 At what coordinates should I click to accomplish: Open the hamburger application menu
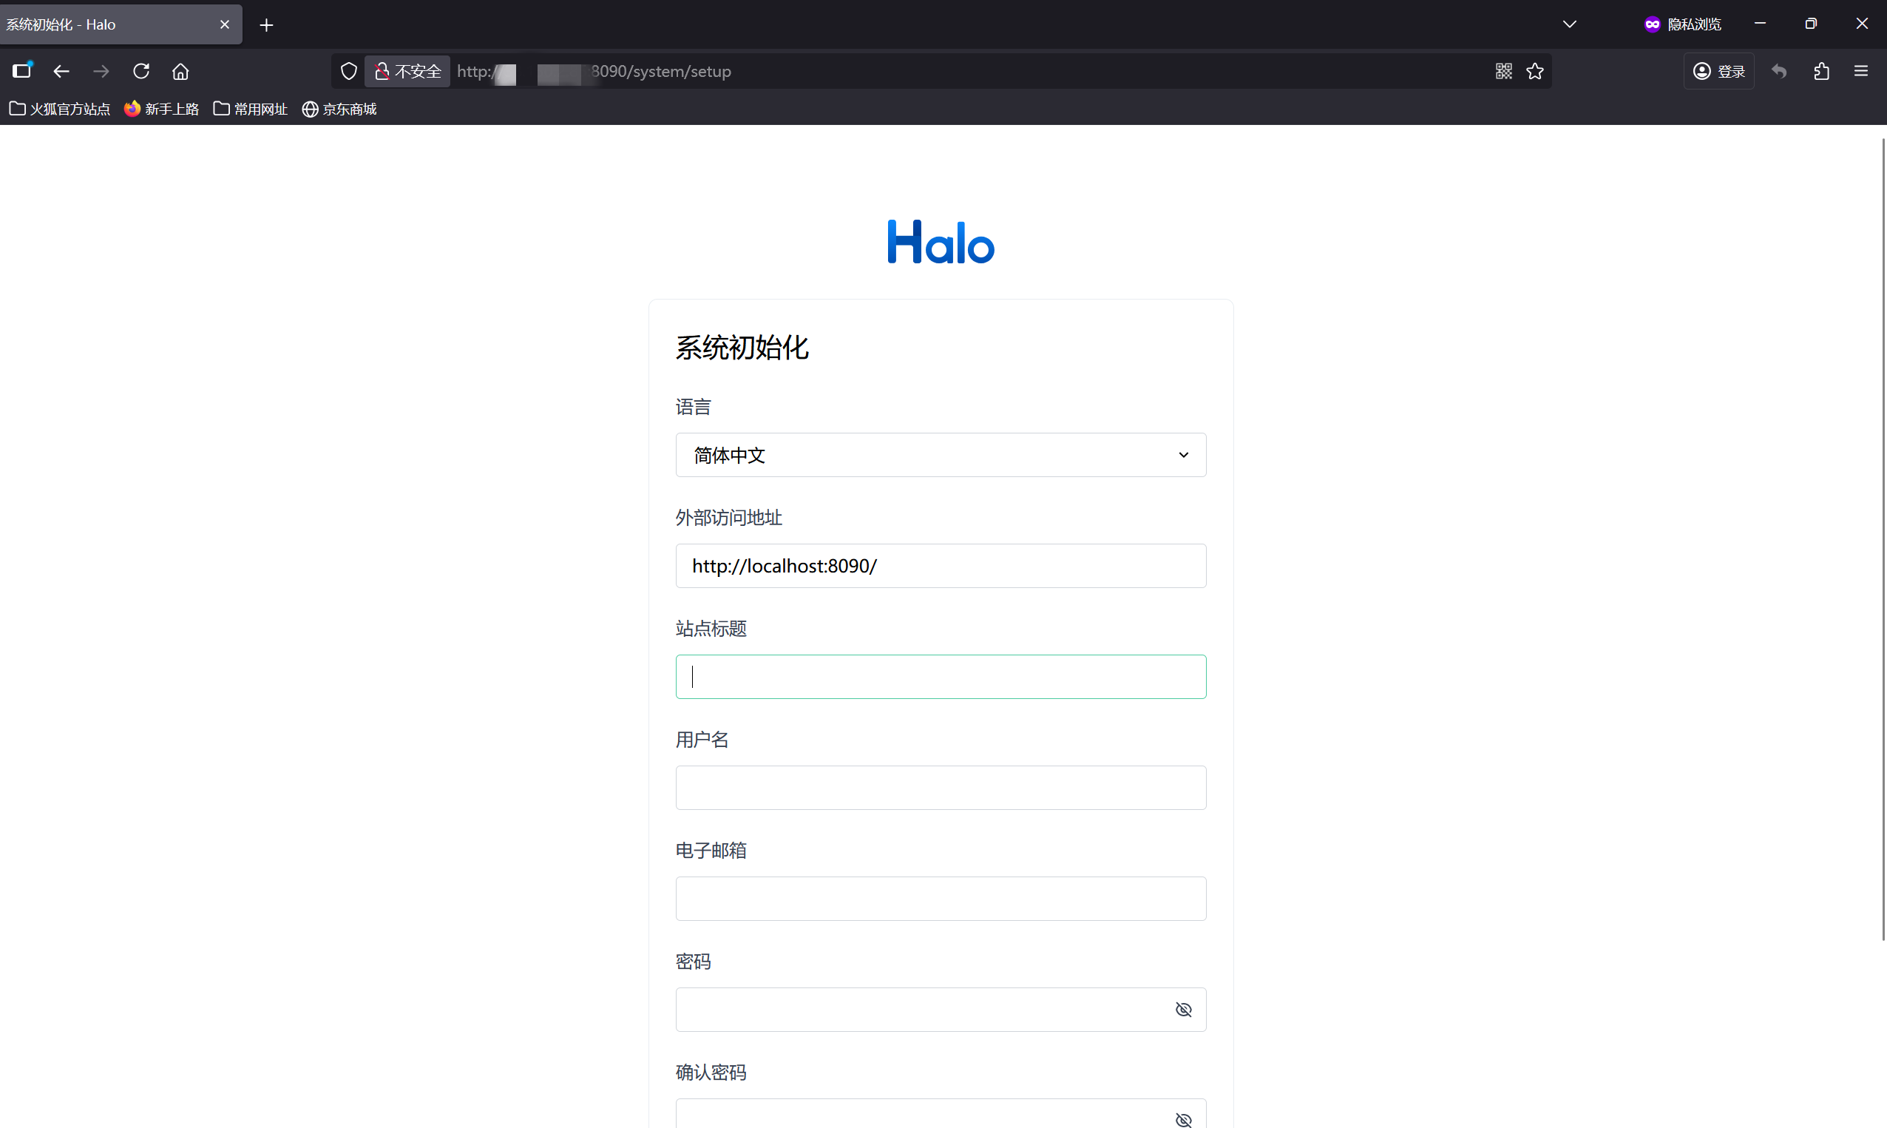pos(1860,72)
